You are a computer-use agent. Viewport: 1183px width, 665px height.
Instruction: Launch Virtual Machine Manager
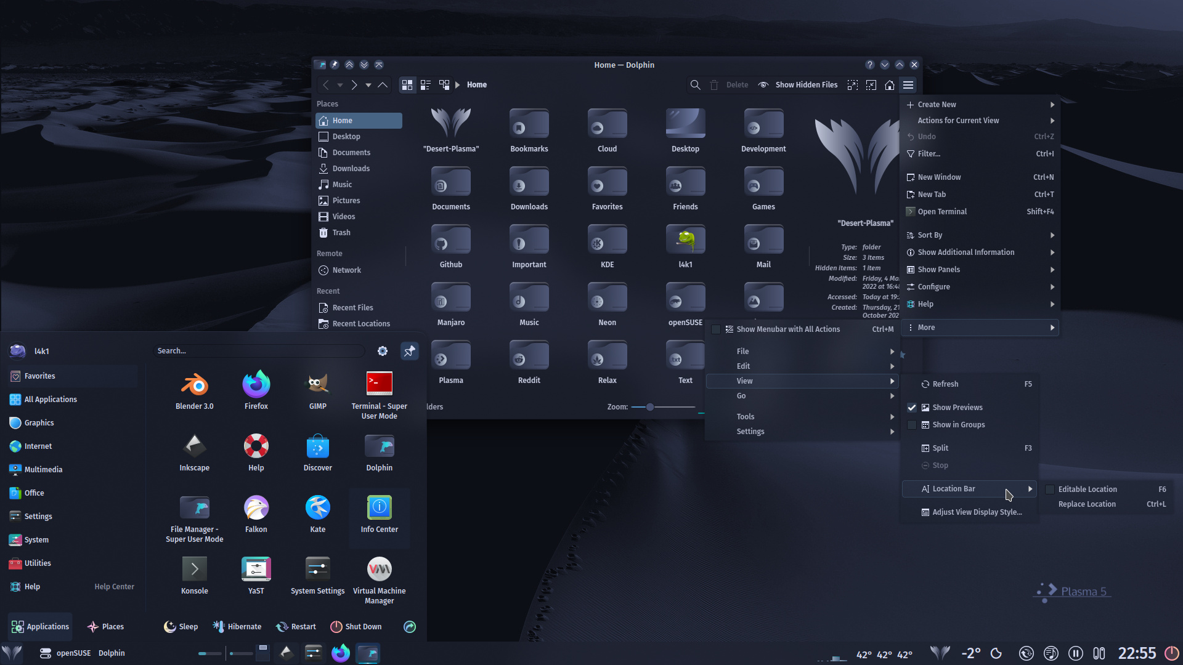tap(380, 580)
